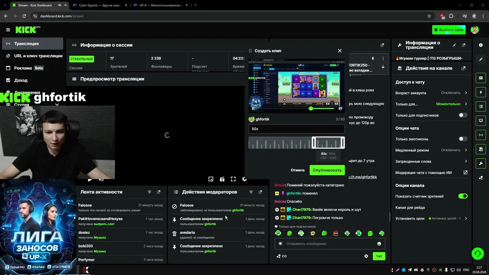Image resolution: width=489 pixels, height=275 pixels.
Task: Open the support headset chat button
Action: (x=477, y=253)
